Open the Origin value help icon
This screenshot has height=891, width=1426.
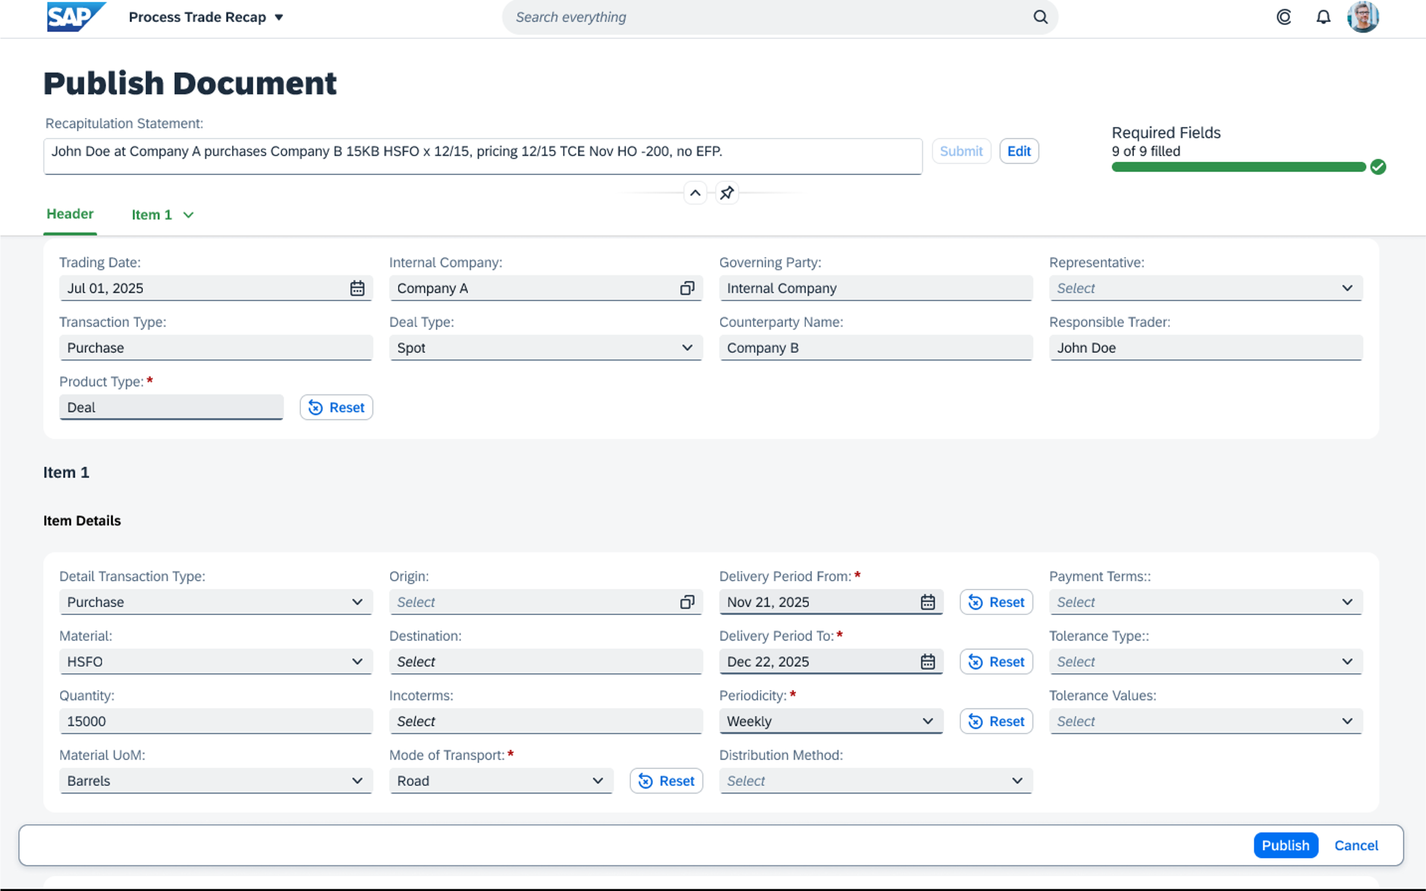point(687,602)
